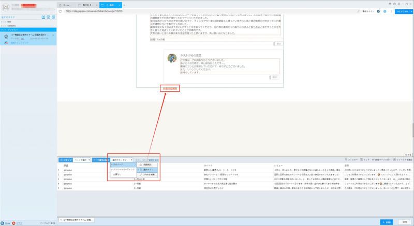Click the pencil edit icon in URL bar
This screenshot has width=414, height=226.
[358, 11]
